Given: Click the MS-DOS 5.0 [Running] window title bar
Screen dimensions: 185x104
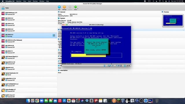Looking at the screenshot, I should click(x=96, y=25).
